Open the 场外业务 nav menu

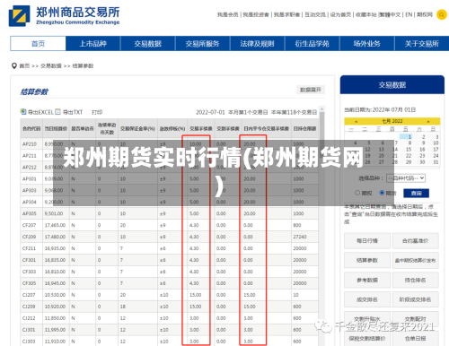[367, 44]
